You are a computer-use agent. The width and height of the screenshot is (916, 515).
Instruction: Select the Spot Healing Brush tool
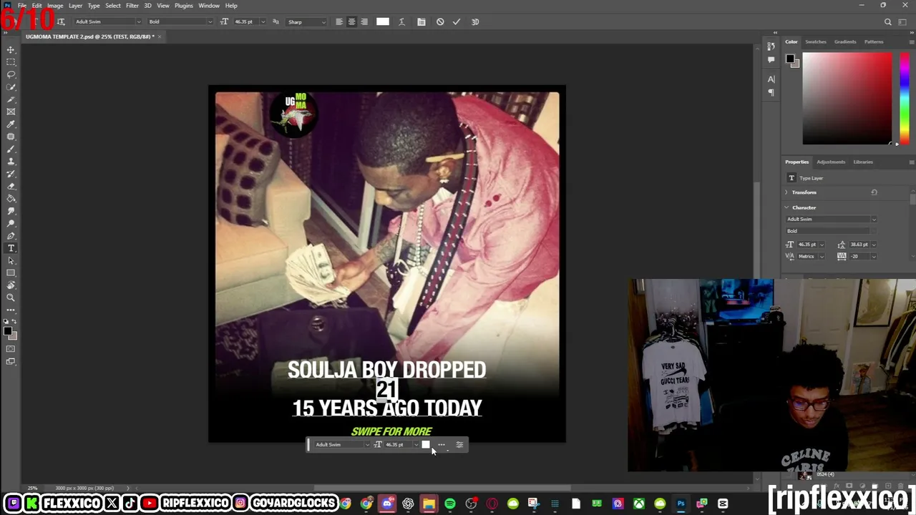(11, 137)
